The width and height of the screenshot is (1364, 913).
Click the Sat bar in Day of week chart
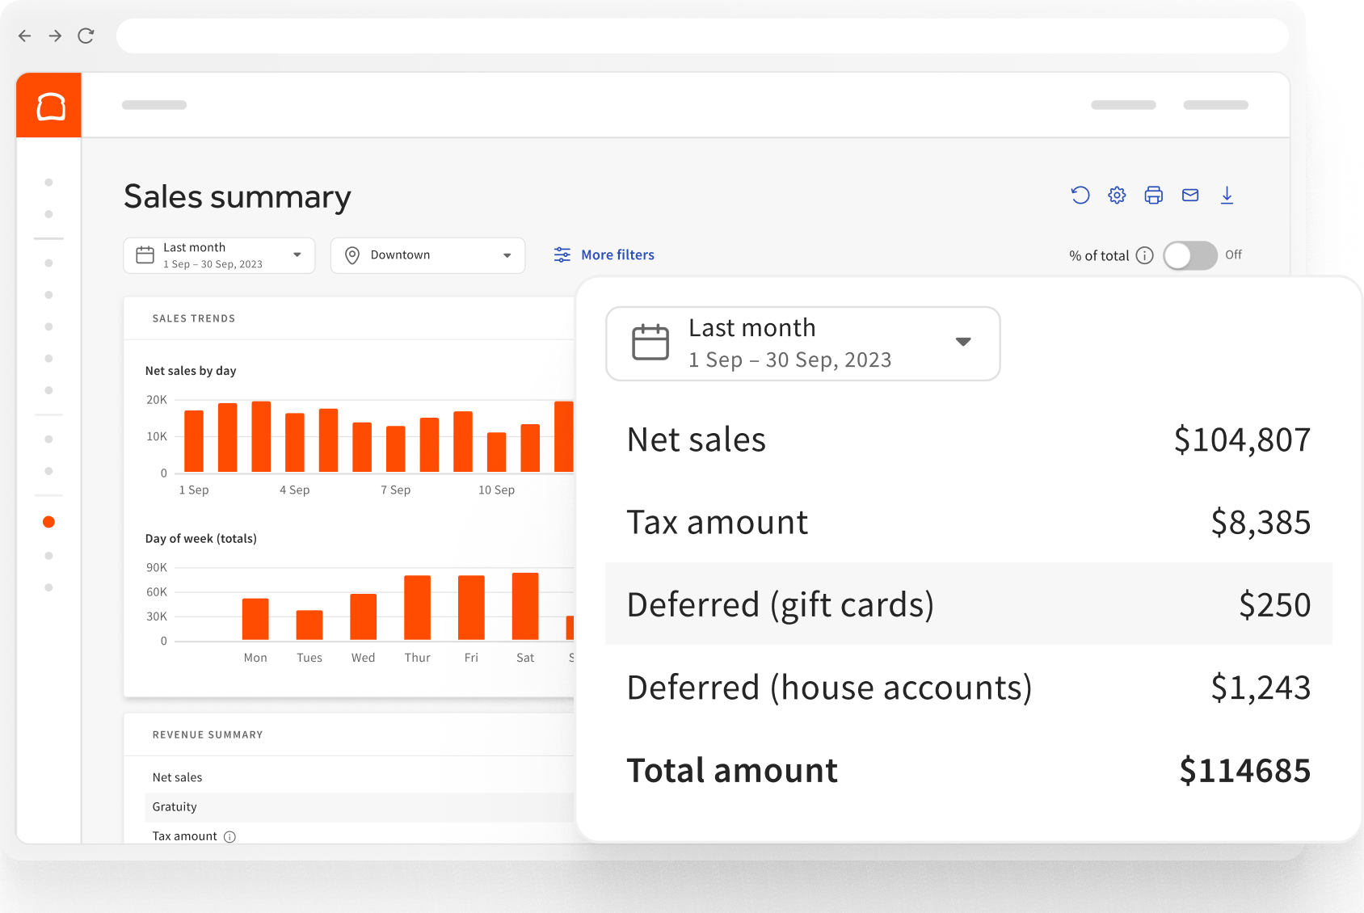(x=525, y=606)
